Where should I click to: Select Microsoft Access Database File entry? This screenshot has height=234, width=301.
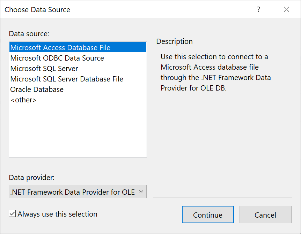78,47
